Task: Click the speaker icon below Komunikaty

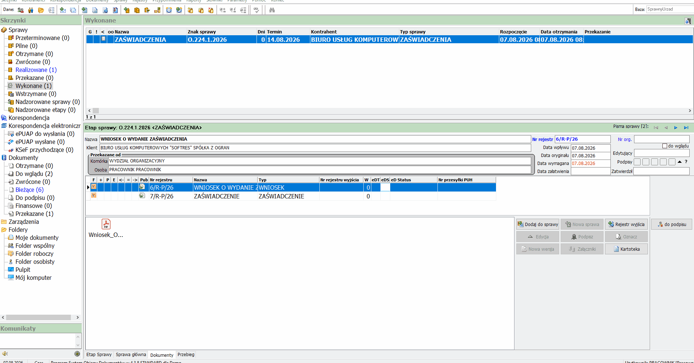Action: (5, 354)
